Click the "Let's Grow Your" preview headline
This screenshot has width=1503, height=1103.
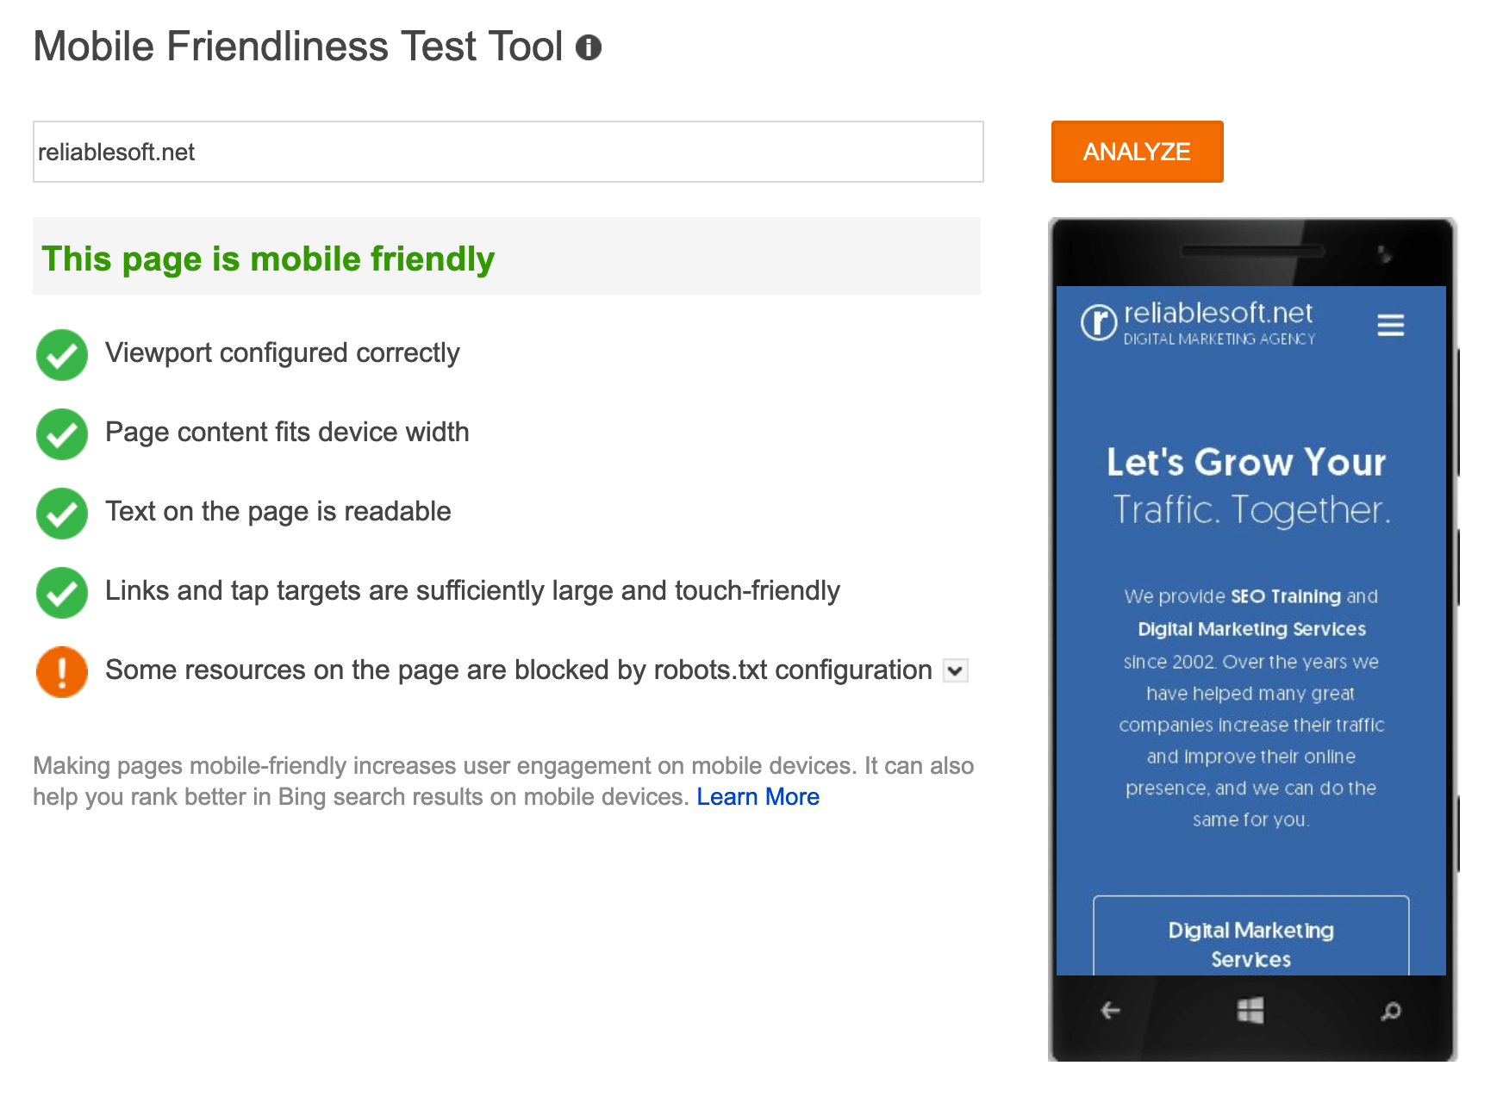tap(1246, 463)
